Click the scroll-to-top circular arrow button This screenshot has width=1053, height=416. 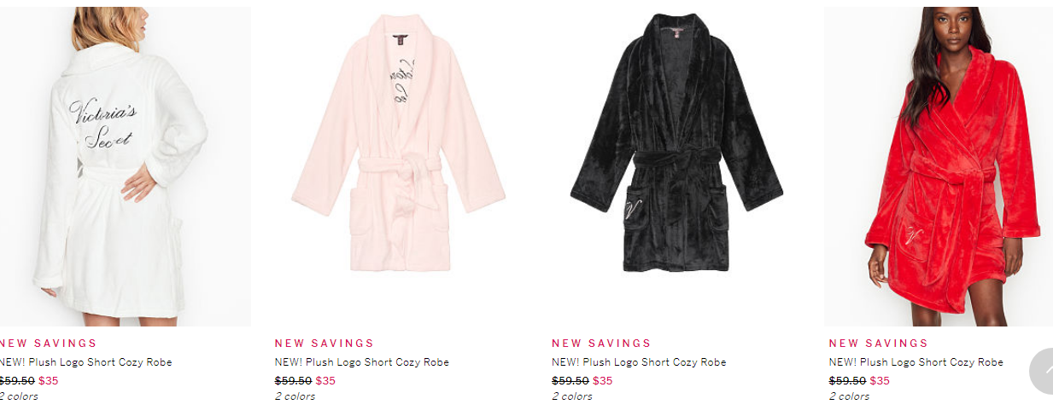[1044, 371]
